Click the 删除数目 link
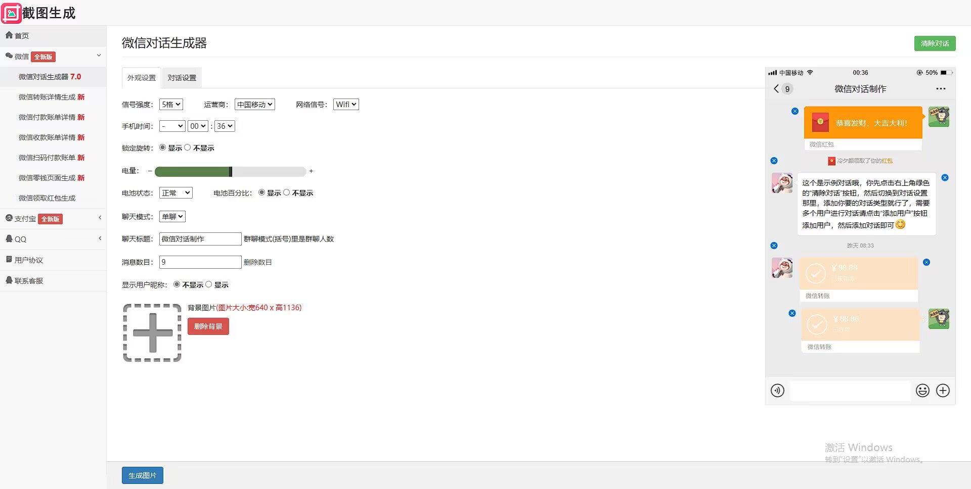The width and height of the screenshot is (971, 489). 258,262
